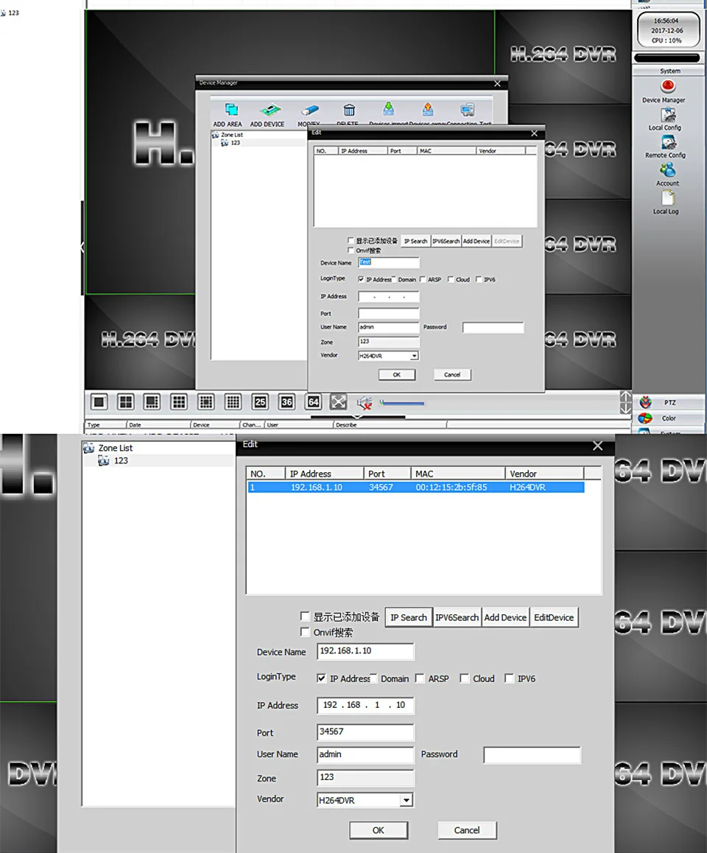The image size is (707, 853).
Task: Click the Port field showing 34567
Action: point(365,732)
